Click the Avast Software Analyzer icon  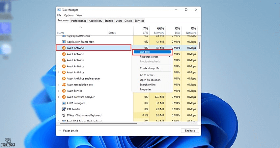64,97
